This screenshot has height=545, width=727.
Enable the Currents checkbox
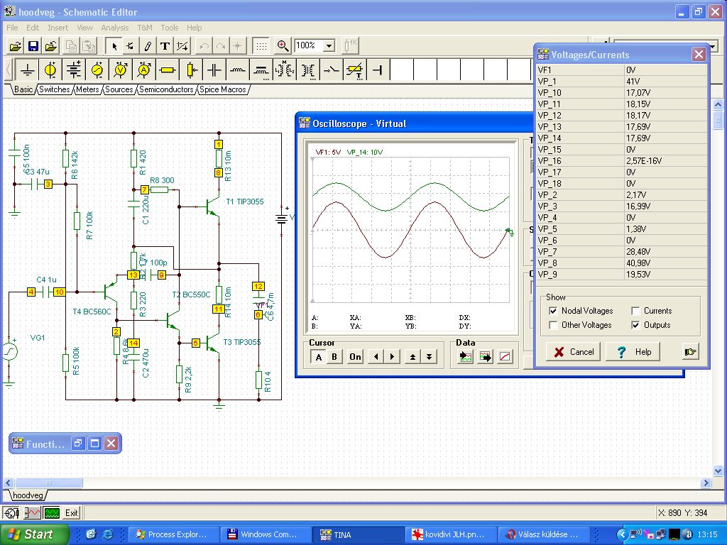coord(635,311)
